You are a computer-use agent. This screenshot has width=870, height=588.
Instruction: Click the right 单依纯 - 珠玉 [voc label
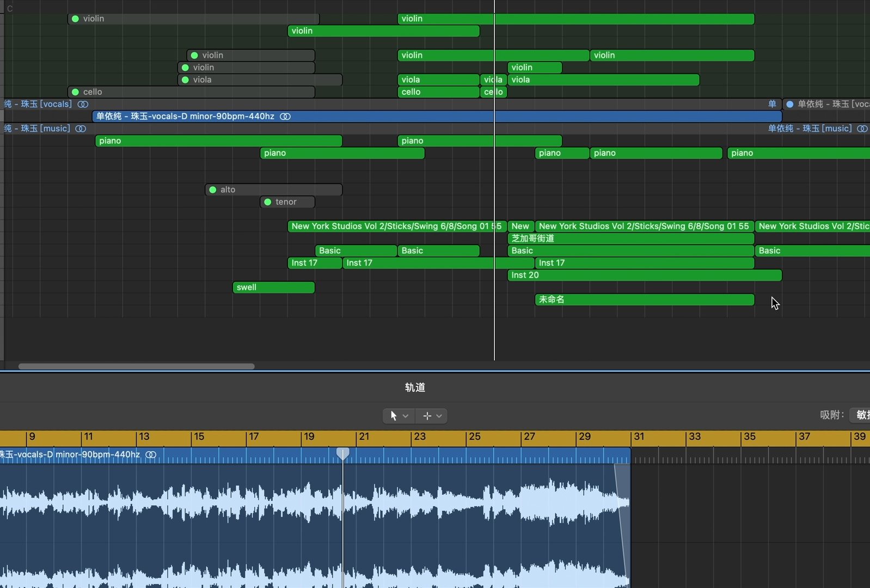834,104
